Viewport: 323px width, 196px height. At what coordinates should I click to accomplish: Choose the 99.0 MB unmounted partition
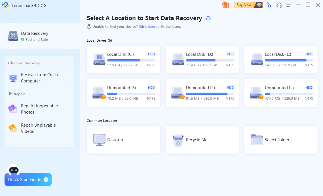tap(123, 93)
